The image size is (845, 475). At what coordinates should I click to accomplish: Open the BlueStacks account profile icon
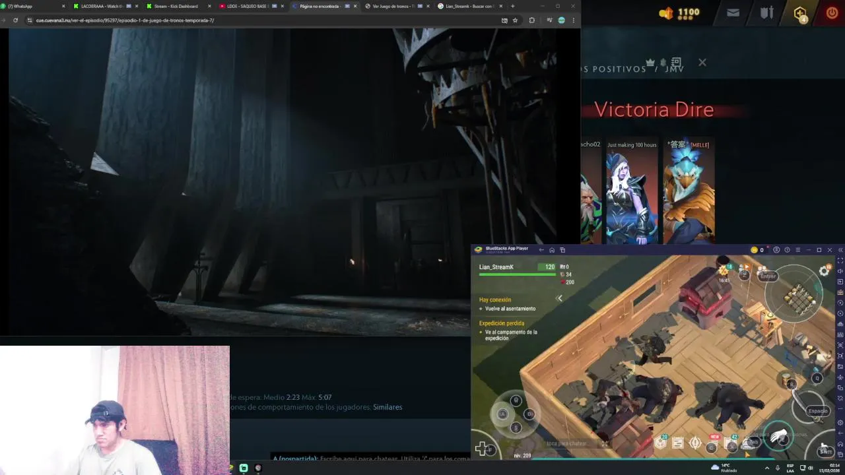[x=776, y=250]
